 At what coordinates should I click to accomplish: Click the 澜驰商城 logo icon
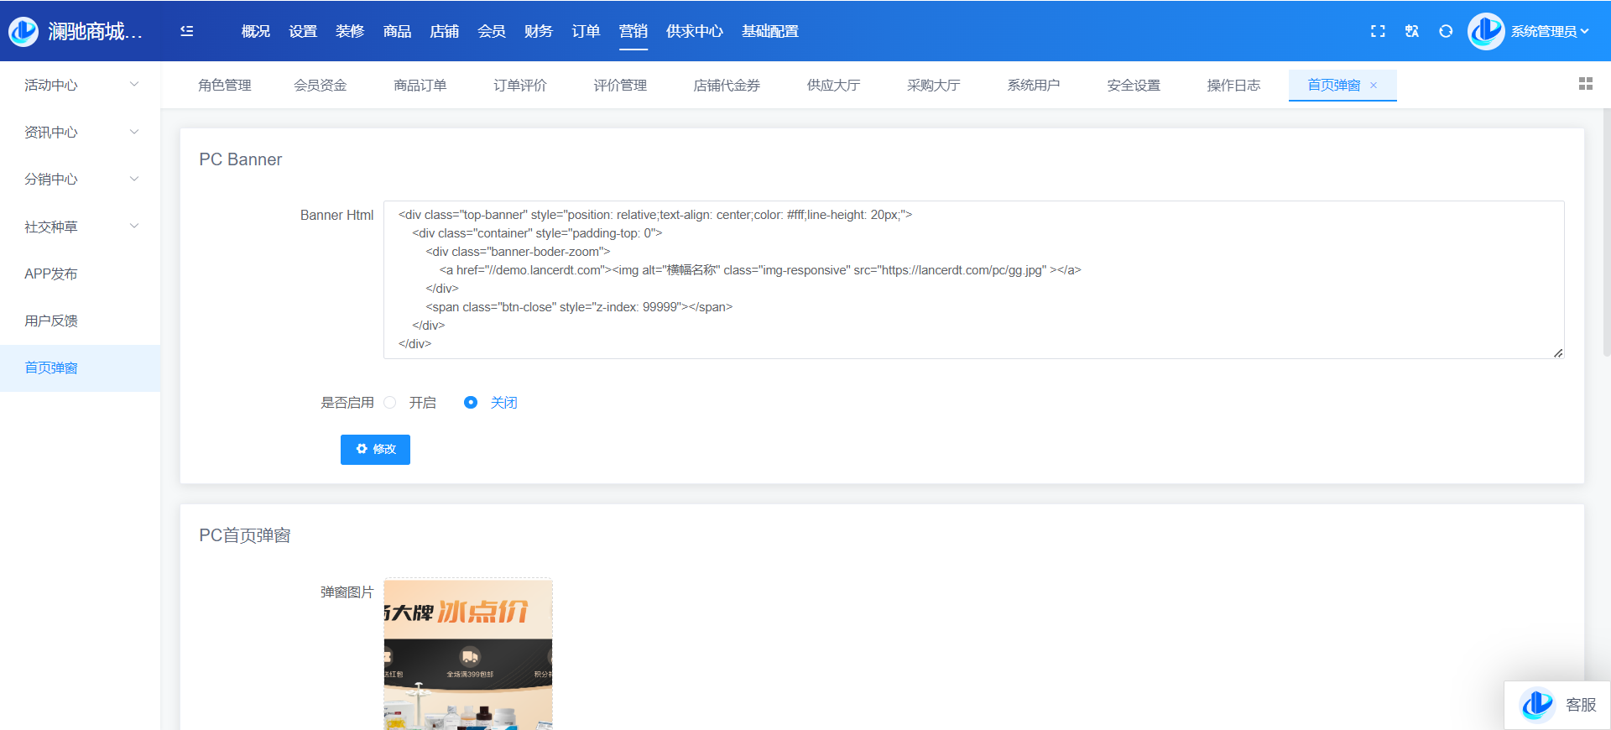pyautogui.click(x=23, y=31)
